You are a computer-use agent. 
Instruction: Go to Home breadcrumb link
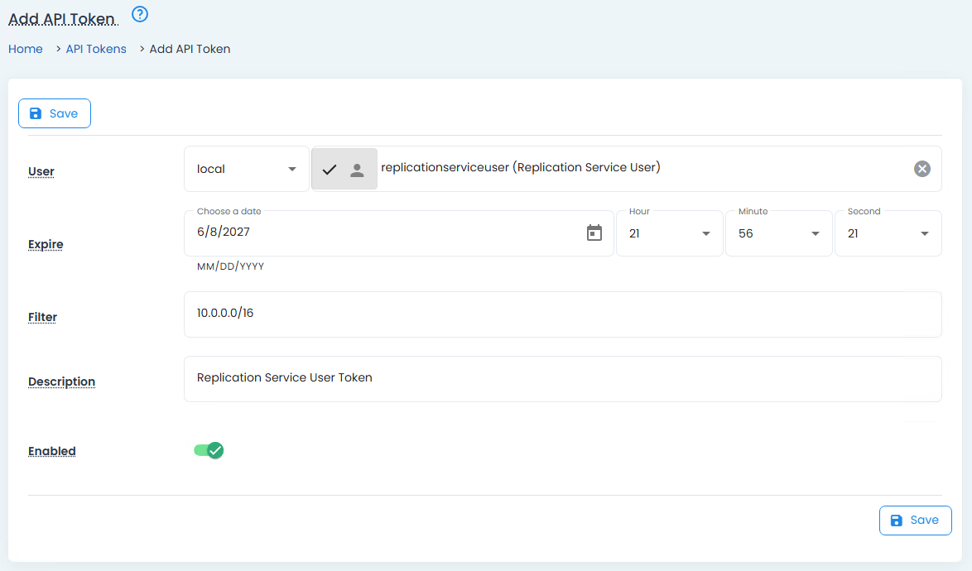click(x=26, y=49)
